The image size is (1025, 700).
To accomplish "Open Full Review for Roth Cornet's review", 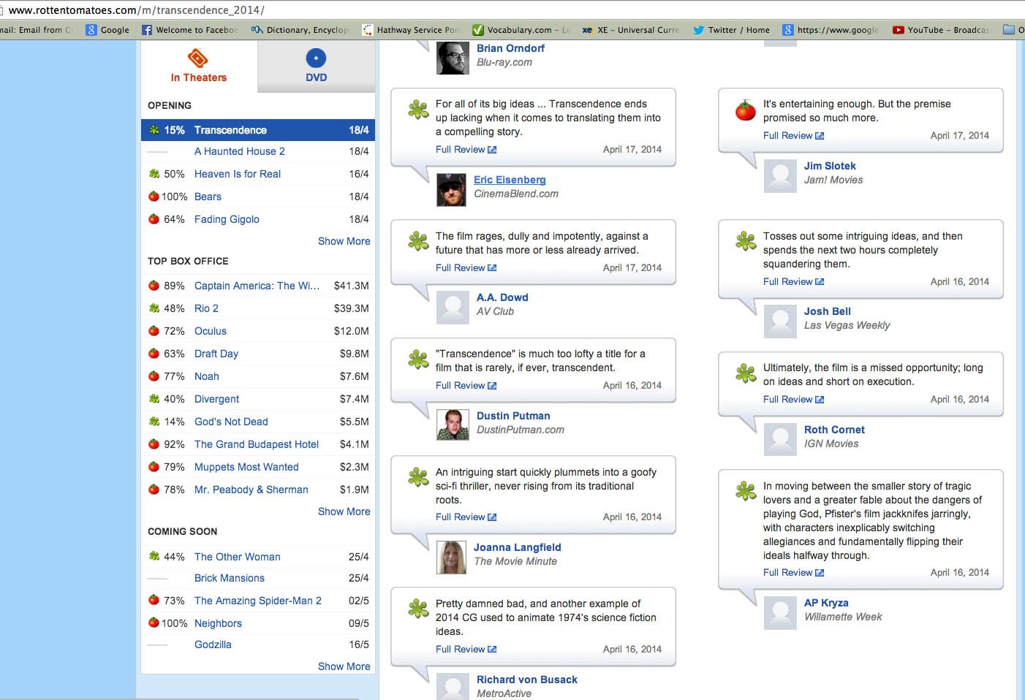I will click(x=793, y=400).
